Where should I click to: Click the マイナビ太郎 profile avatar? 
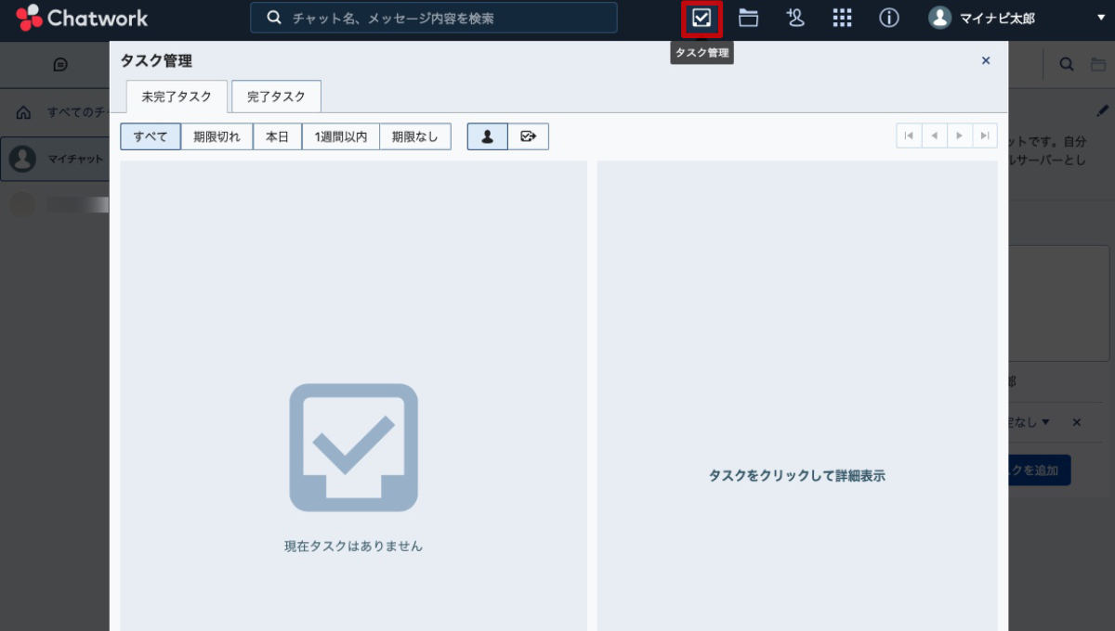[x=939, y=18]
